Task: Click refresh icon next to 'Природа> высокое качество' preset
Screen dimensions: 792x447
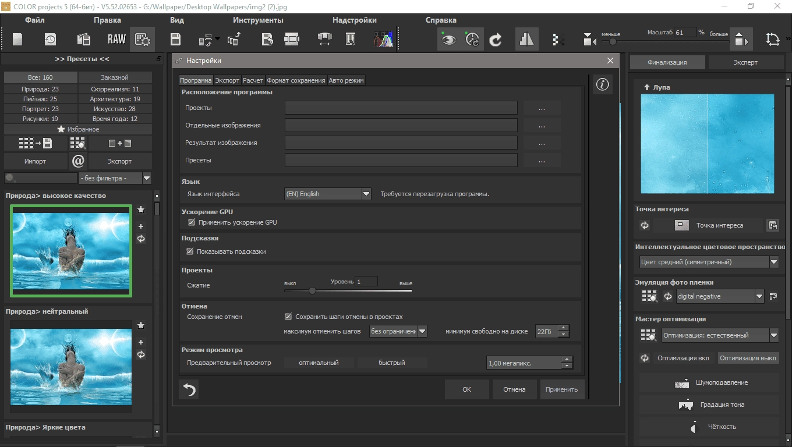Action: [141, 239]
